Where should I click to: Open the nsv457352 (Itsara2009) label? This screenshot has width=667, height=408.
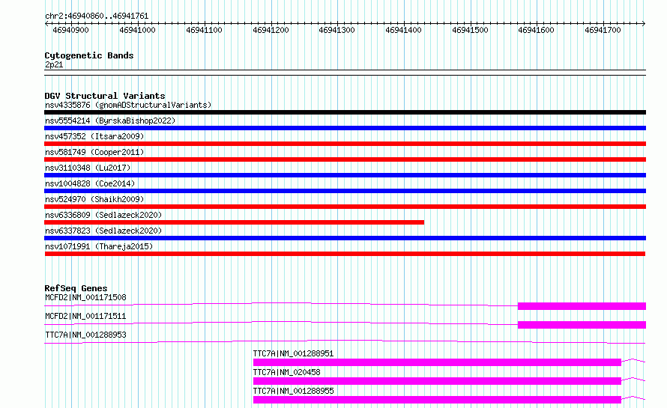[94, 136]
